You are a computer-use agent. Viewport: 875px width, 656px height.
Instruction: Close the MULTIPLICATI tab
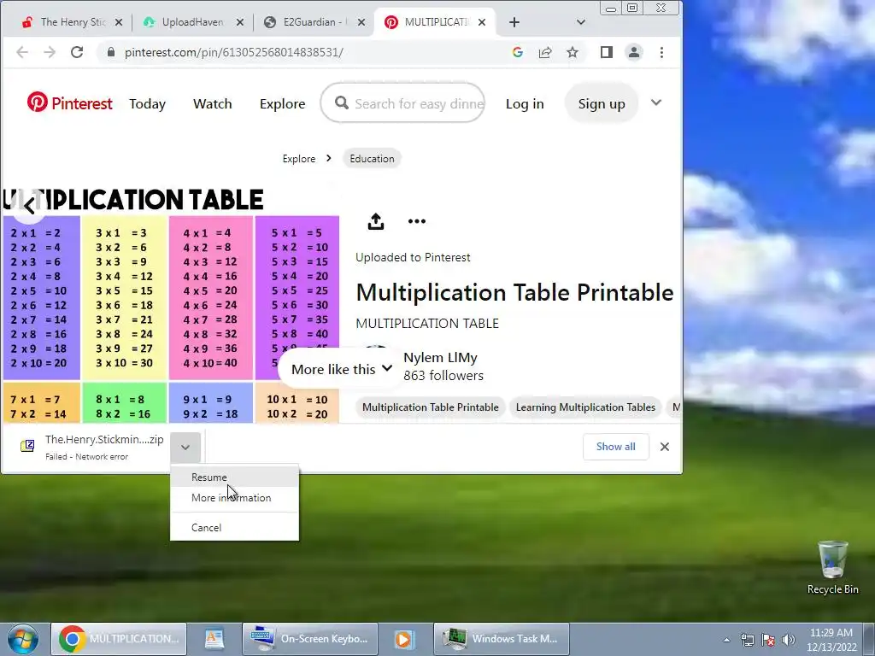482,22
